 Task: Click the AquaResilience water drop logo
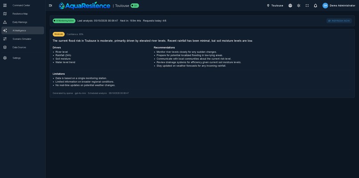[x=61, y=5]
